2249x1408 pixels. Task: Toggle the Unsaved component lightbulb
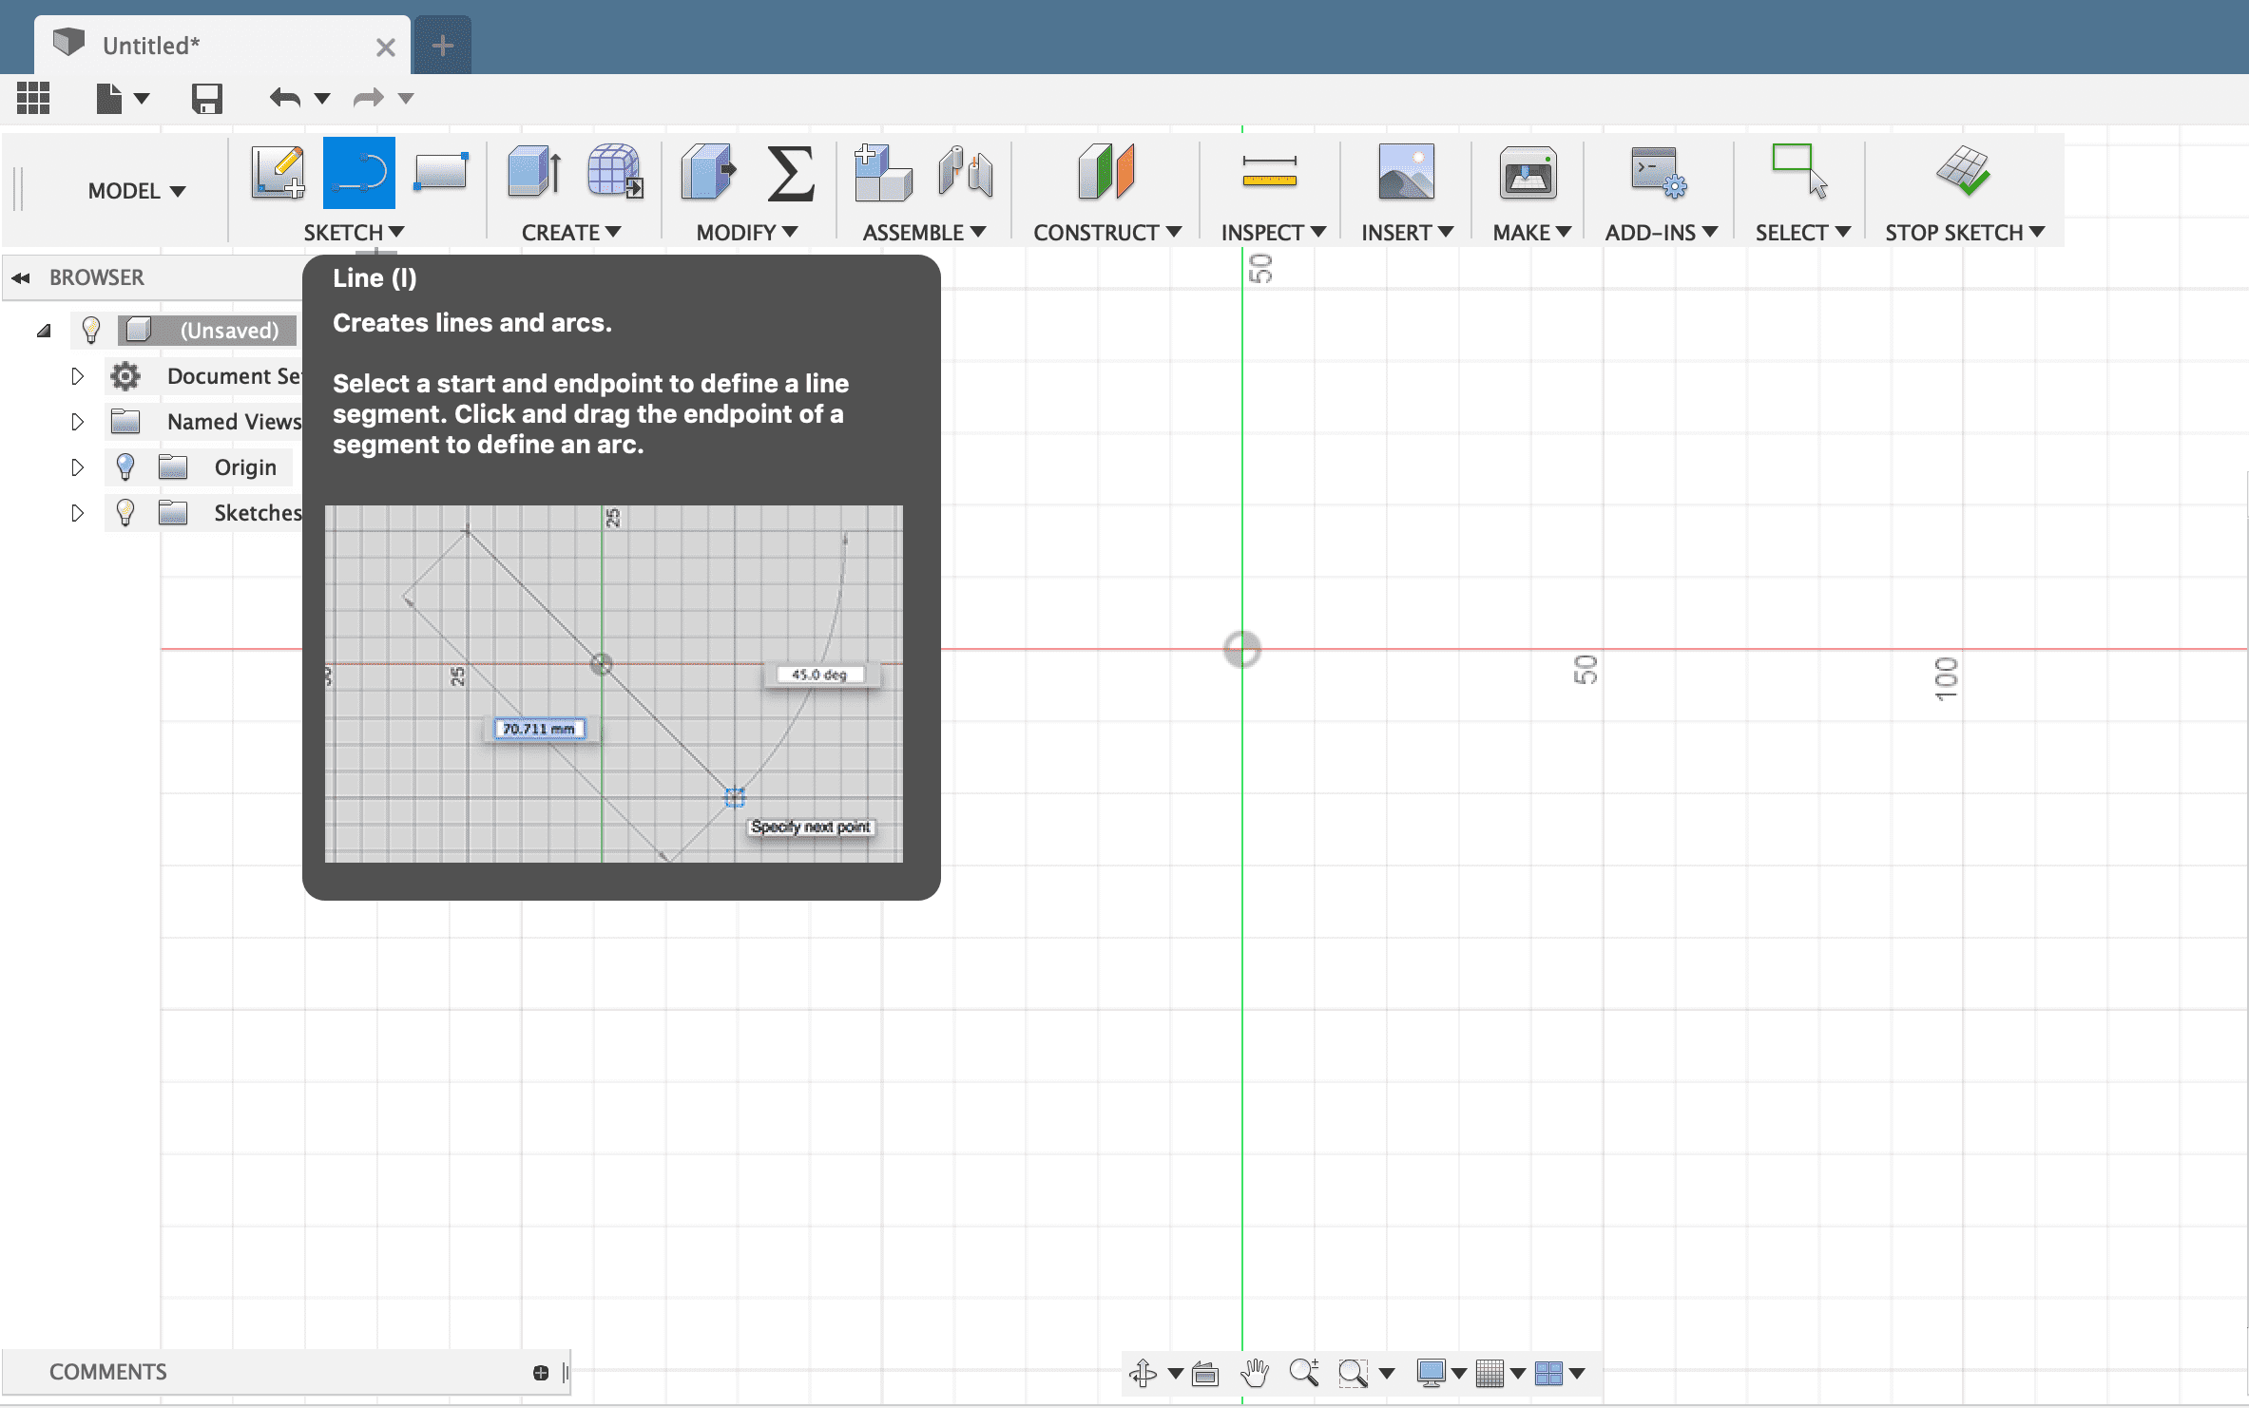pos(91,330)
